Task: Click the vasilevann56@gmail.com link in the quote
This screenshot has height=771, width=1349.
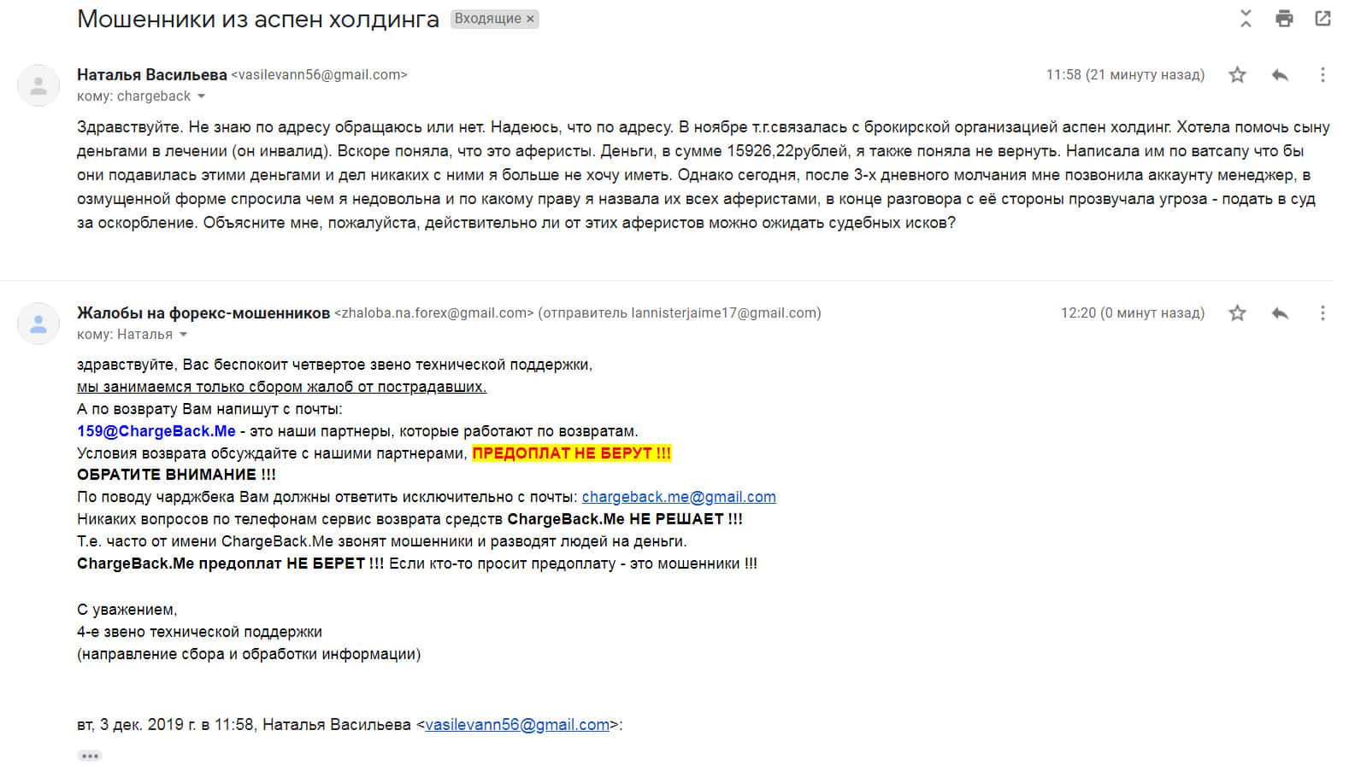Action: click(x=517, y=725)
